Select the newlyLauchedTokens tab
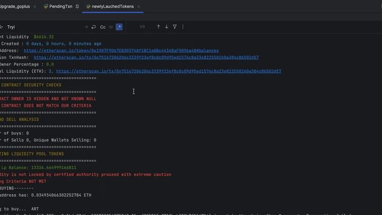 [x=113, y=7]
